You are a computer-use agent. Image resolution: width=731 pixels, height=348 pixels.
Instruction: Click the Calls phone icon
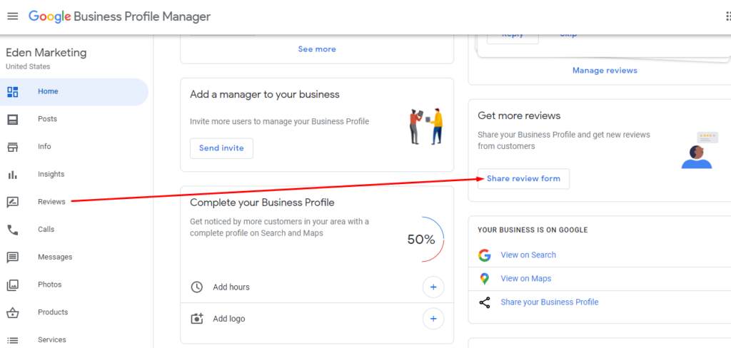[x=12, y=230]
